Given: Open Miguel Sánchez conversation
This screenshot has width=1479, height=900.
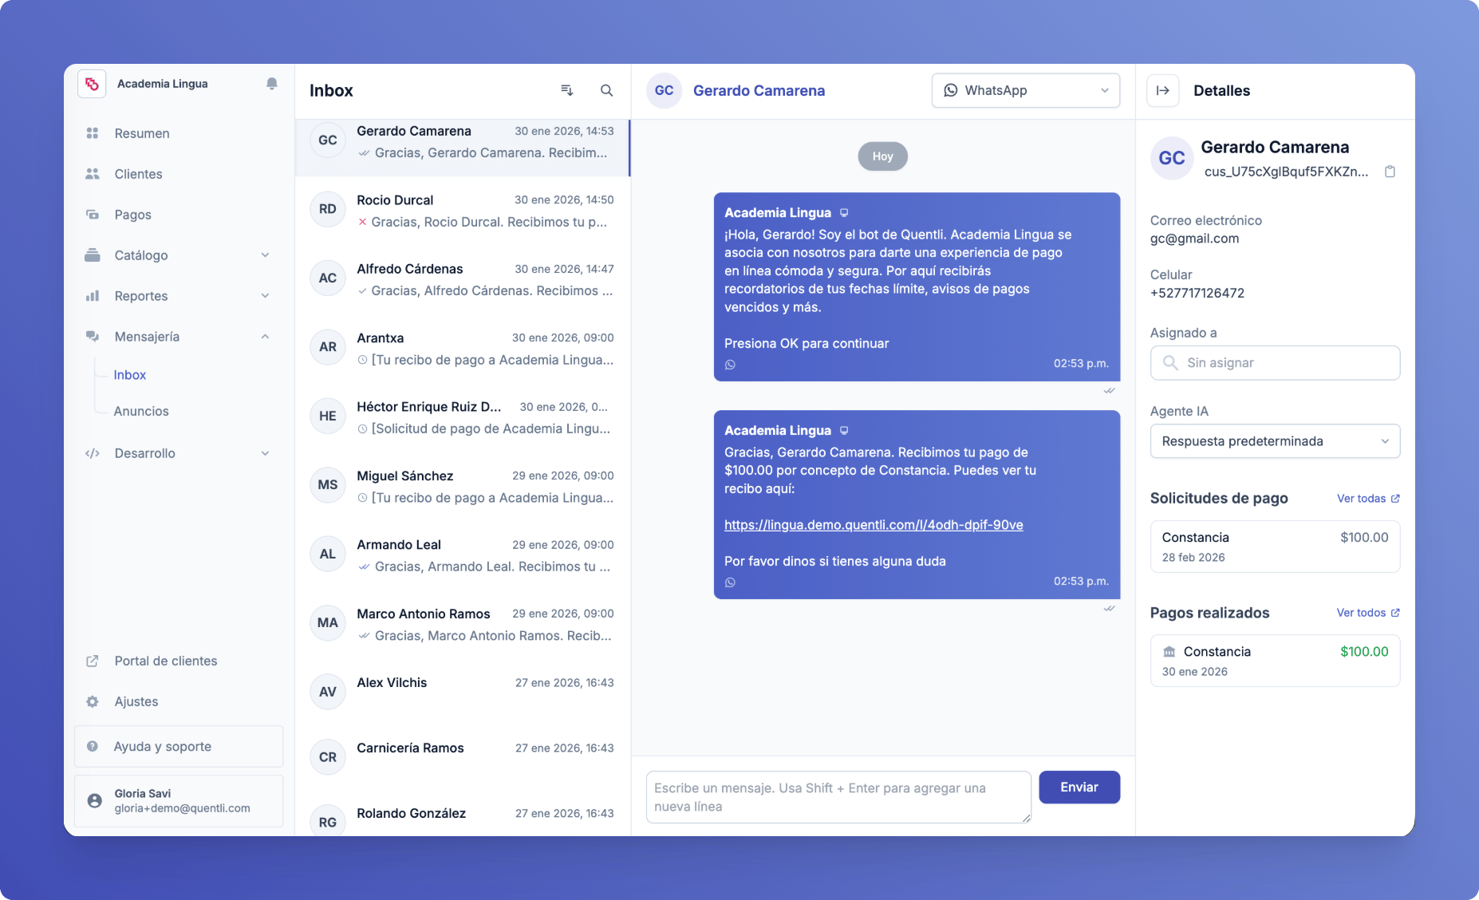Looking at the screenshot, I should (463, 487).
